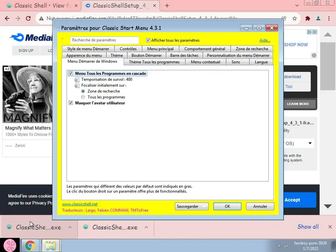Open the Zone de recherche tab

(x=252, y=49)
